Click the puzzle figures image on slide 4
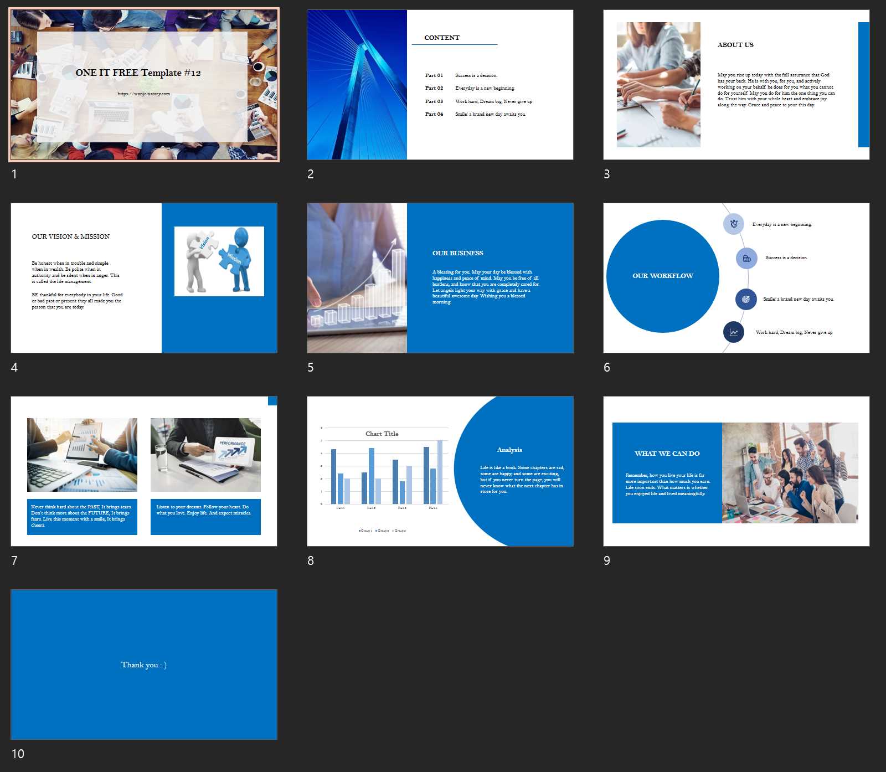886x772 pixels. coord(219,261)
